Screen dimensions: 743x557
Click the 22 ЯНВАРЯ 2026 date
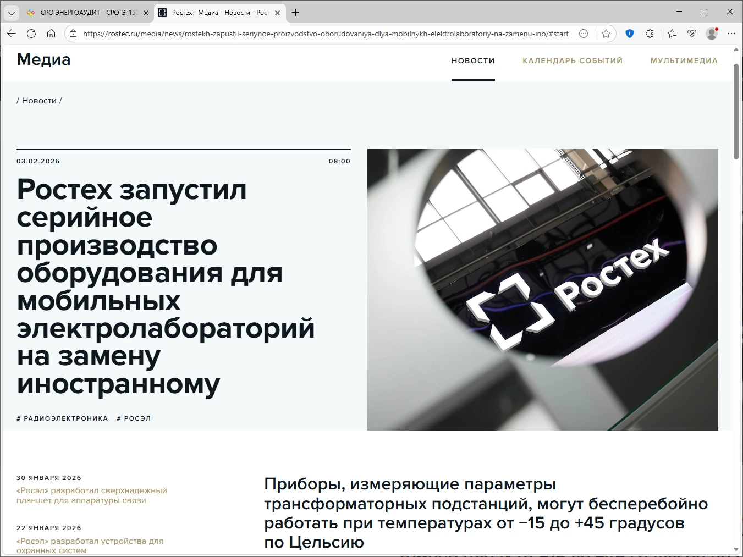49,528
